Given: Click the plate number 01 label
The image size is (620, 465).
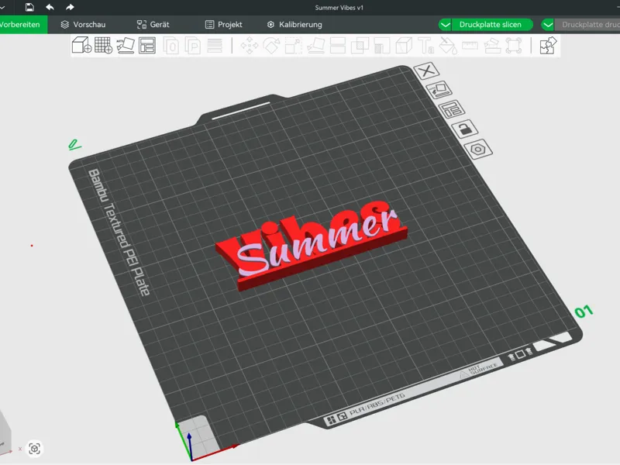Looking at the screenshot, I should tap(584, 312).
